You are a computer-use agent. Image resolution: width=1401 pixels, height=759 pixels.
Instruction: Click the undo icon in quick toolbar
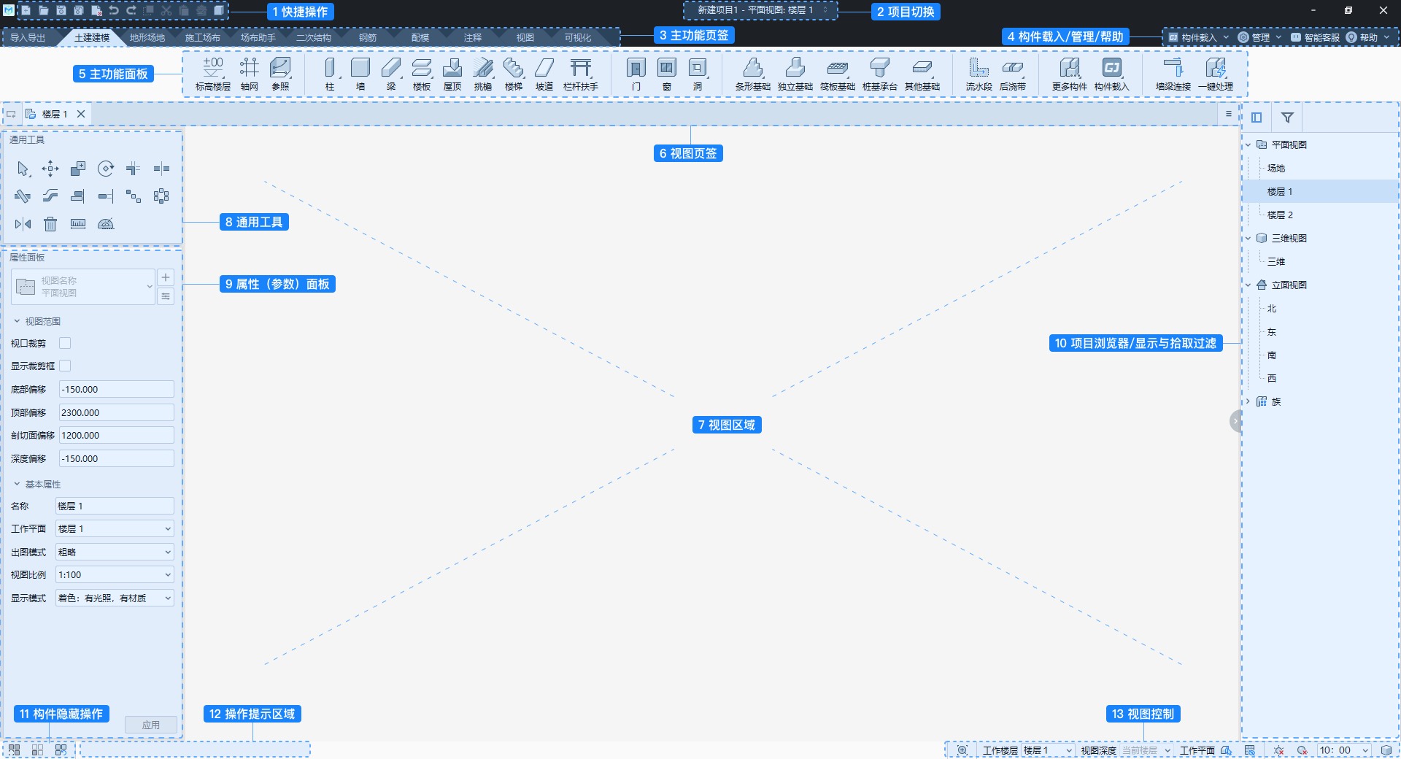point(114,11)
